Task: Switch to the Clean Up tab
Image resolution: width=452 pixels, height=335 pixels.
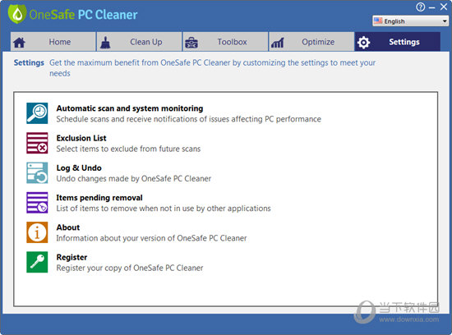Action: [x=139, y=42]
